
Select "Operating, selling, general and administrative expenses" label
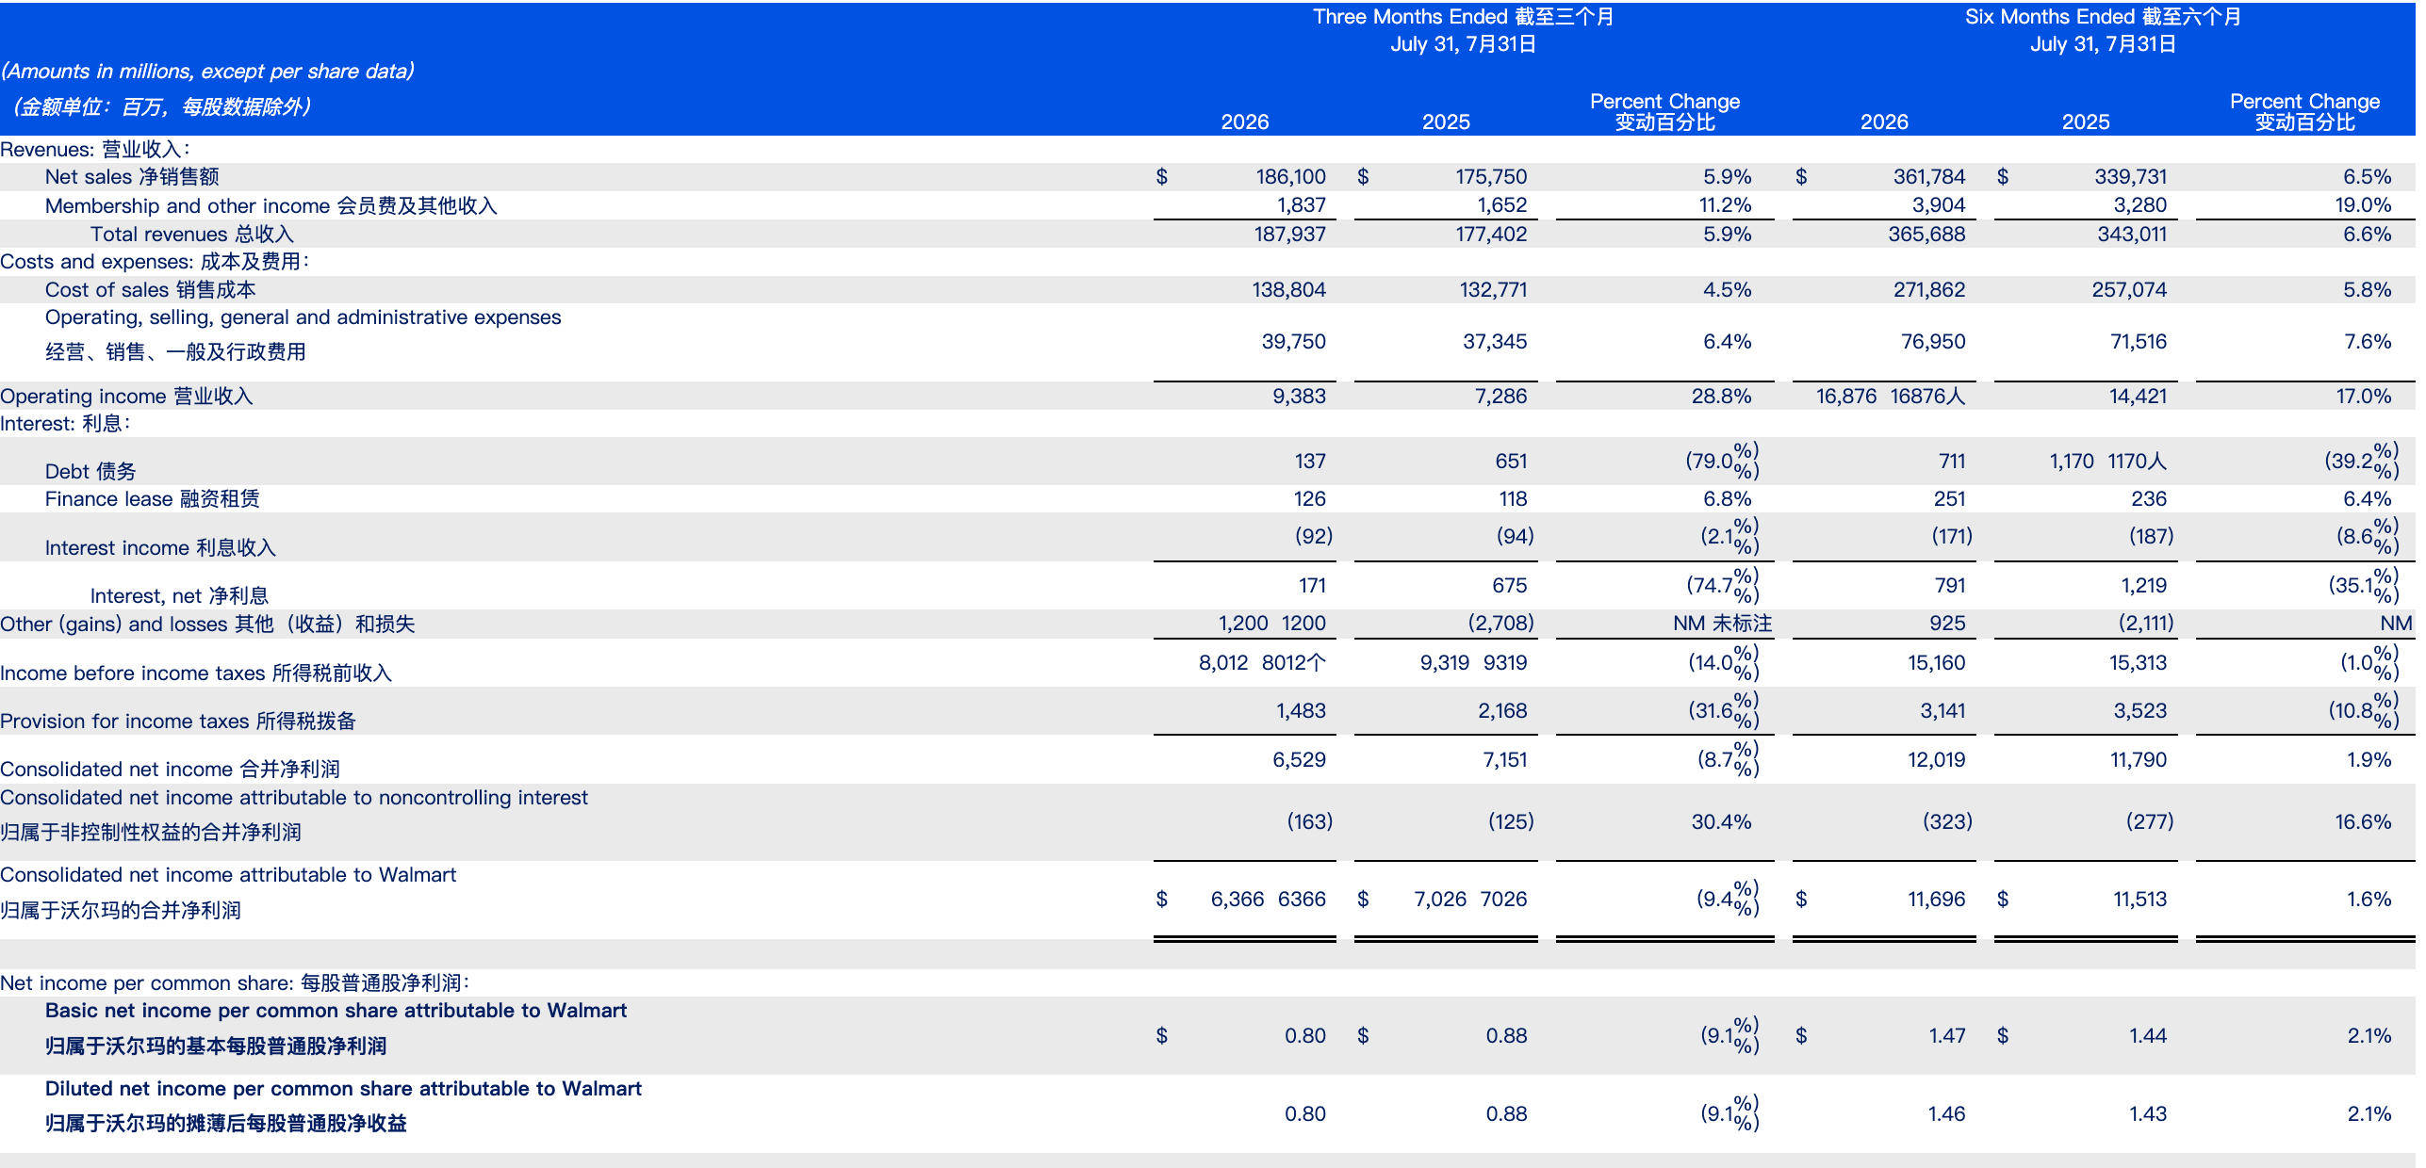303,317
